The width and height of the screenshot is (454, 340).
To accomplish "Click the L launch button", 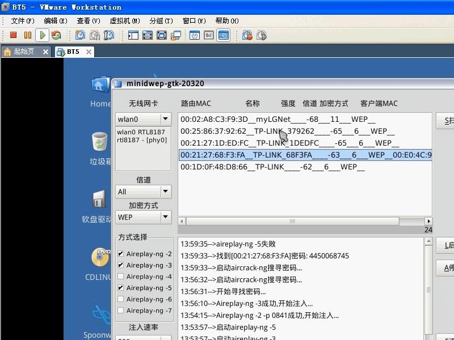I will pyautogui.click(x=445, y=245).
